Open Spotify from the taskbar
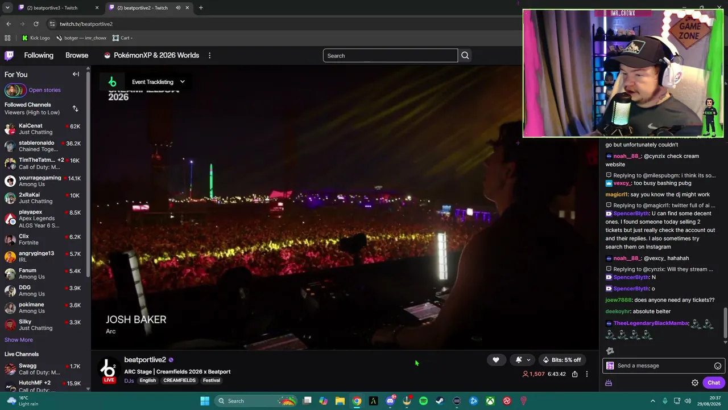 (x=423, y=401)
